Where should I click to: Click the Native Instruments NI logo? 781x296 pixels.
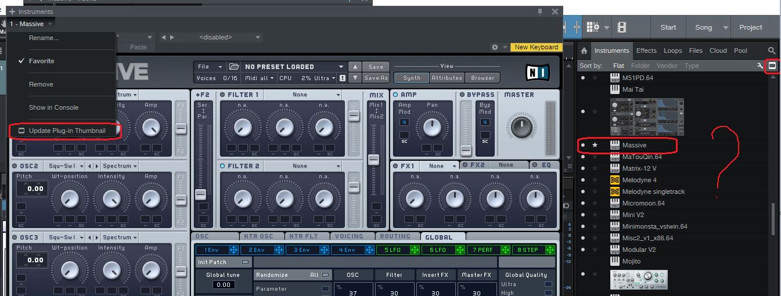pyautogui.click(x=538, y=72)
